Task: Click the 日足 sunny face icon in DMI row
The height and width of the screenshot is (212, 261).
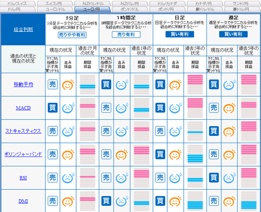Action: [x=175, y=201]
